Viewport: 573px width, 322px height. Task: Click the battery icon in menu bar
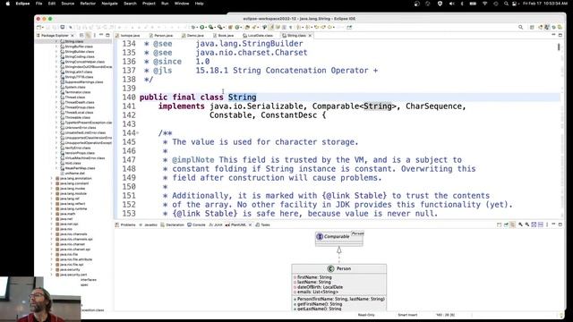(473, 4)
